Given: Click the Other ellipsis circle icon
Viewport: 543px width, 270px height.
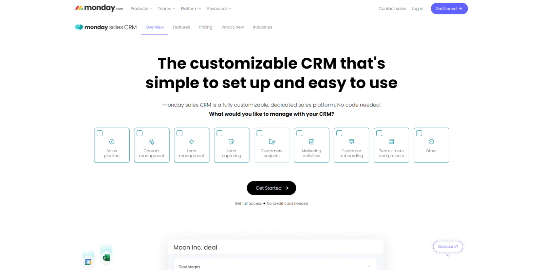Looking at the screenshot, I should (431, 142).
